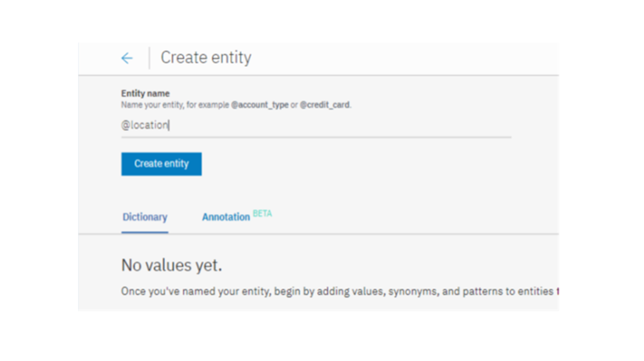This screenshot has width=644, height=361.
Task: Click the empty right end of the name field
Action: point(475,125)
